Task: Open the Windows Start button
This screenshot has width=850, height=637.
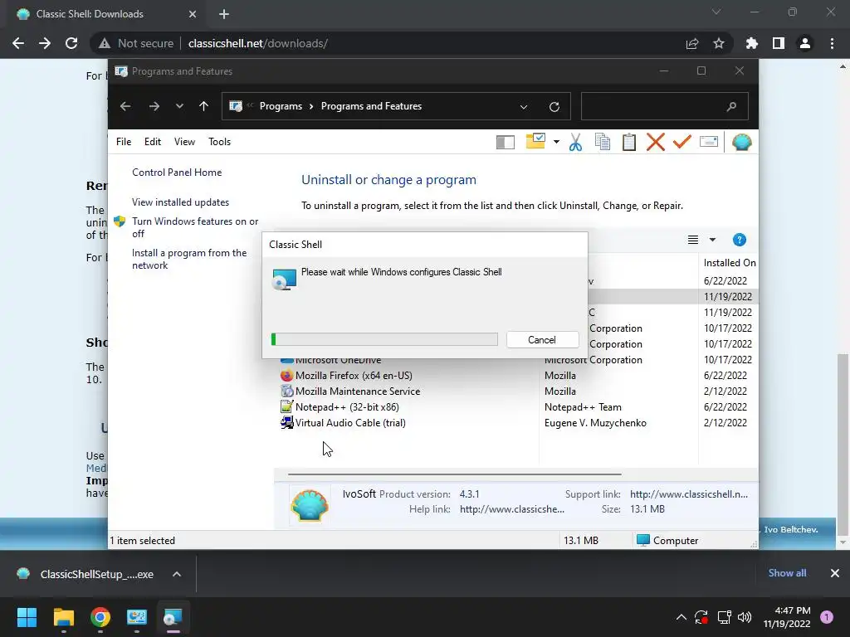Action: [27, 617]
